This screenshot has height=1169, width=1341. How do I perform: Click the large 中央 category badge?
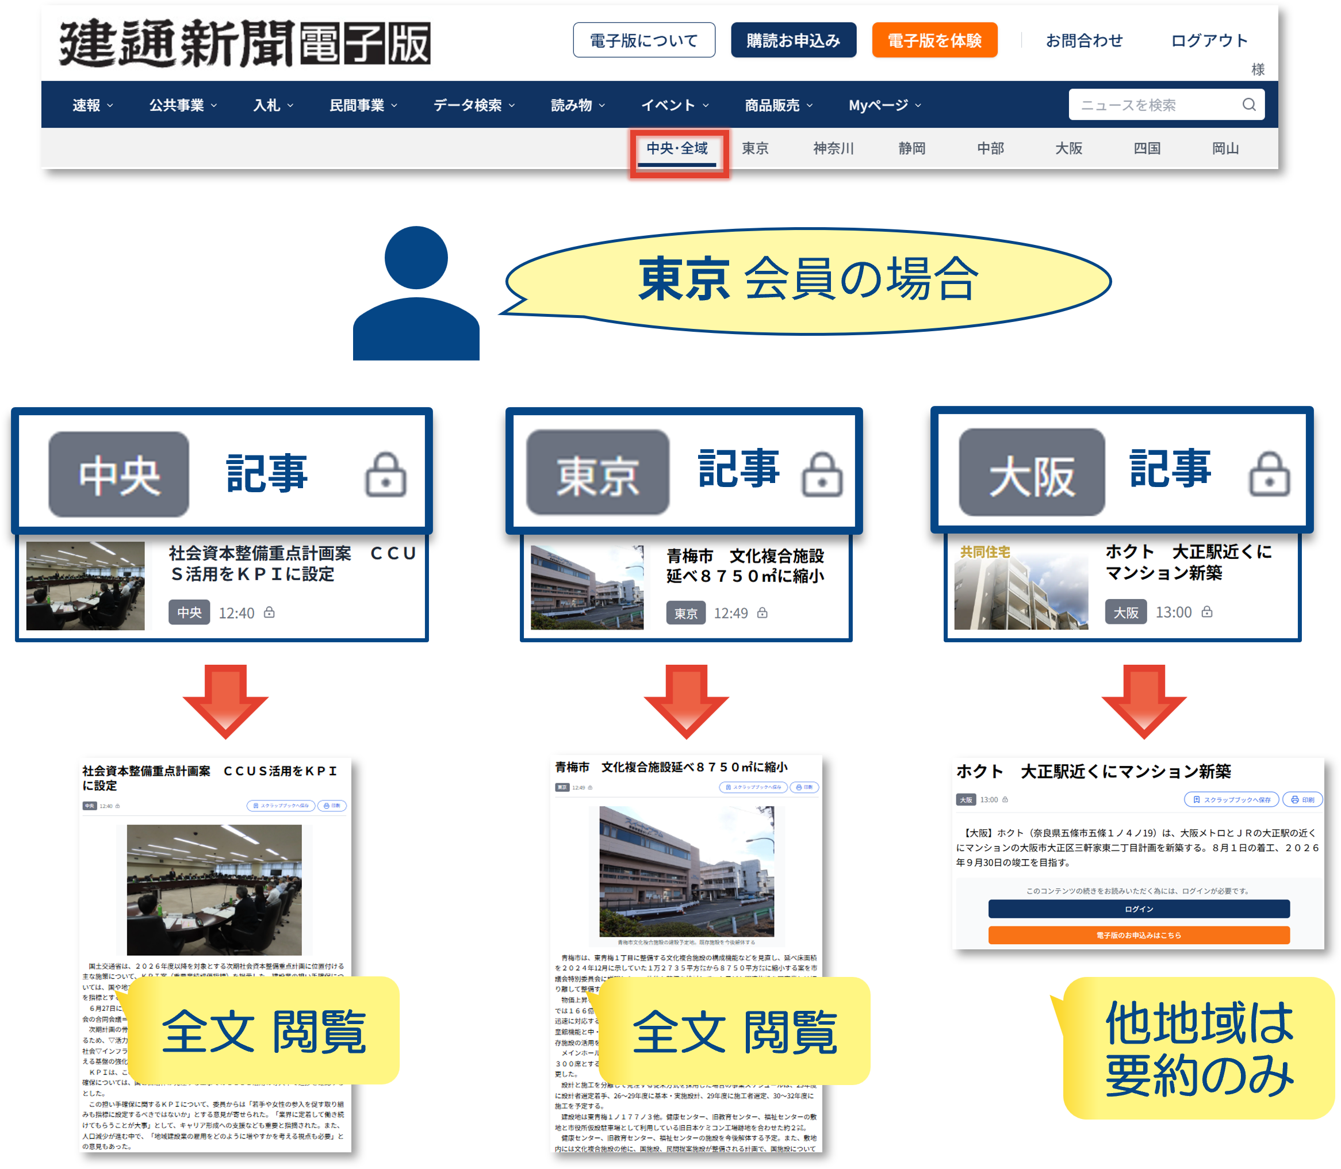pyautogui.click(x=118, y=474)
